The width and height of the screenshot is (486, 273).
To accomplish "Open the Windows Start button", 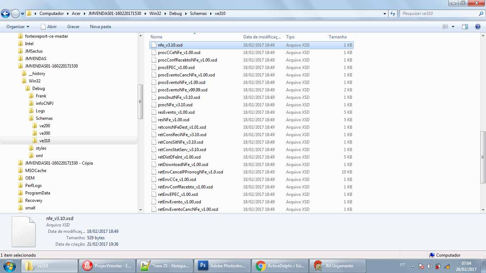I will 9,266.
